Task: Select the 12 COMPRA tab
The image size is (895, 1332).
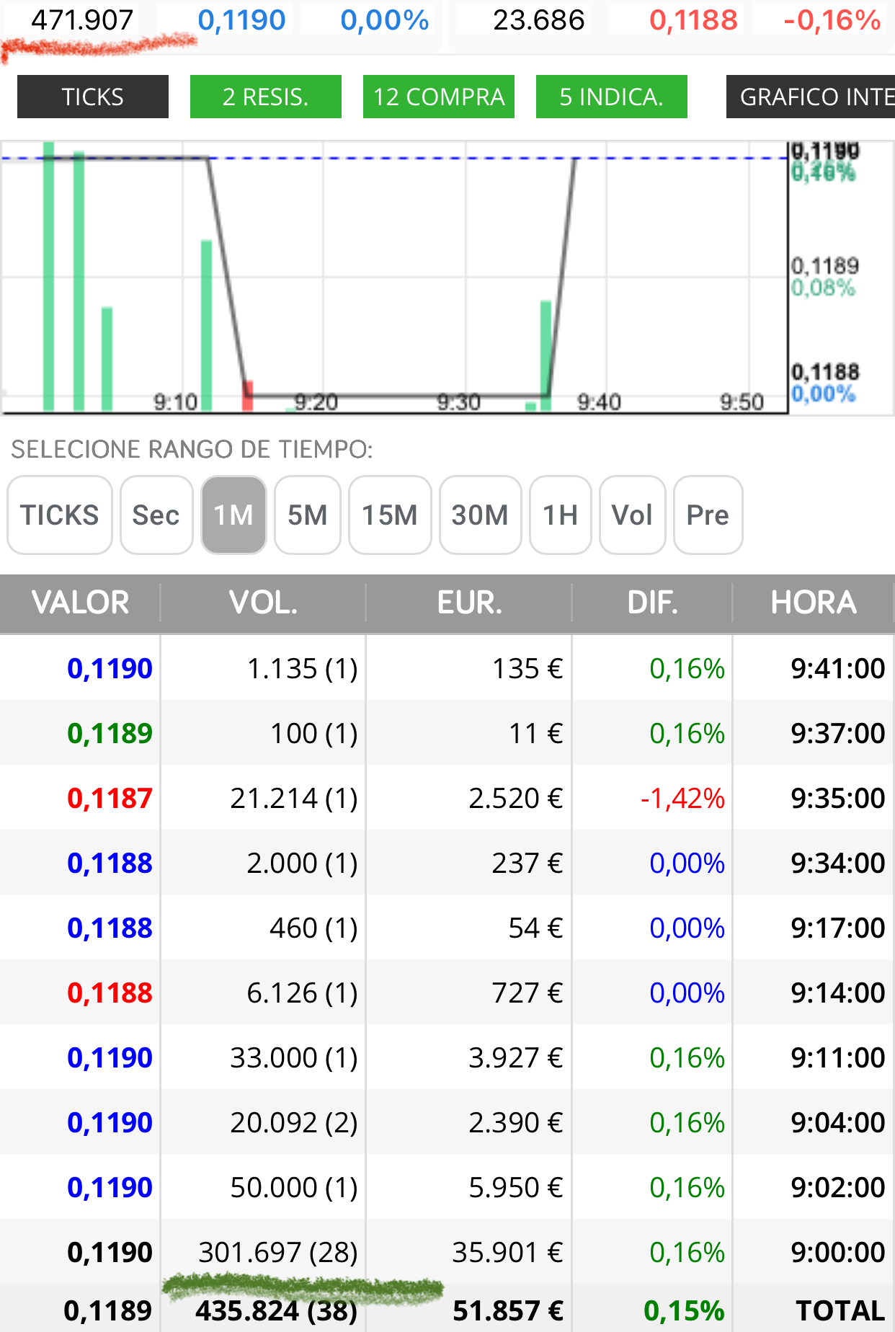Action: [439, 97]
